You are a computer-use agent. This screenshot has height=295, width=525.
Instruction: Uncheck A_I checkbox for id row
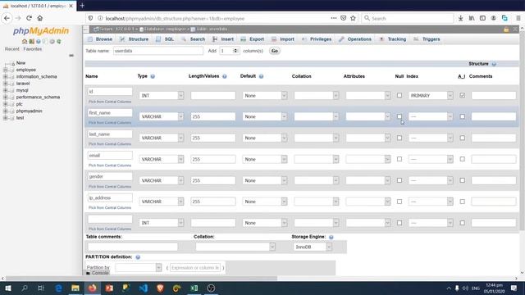(x=463, y=95)
